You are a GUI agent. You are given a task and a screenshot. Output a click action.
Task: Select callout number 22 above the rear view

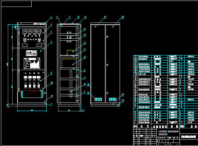pos(123,17)
